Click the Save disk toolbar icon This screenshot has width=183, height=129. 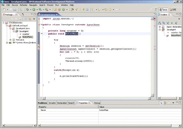click(11, 10)
